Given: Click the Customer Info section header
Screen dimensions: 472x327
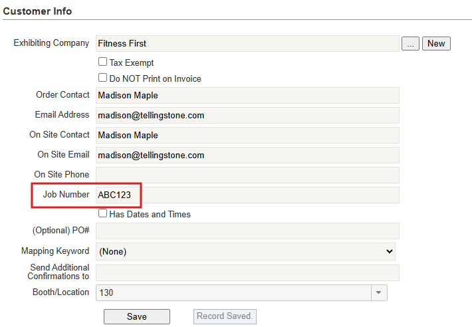Looking at the screenshot, I should click(x=38, y=11).
